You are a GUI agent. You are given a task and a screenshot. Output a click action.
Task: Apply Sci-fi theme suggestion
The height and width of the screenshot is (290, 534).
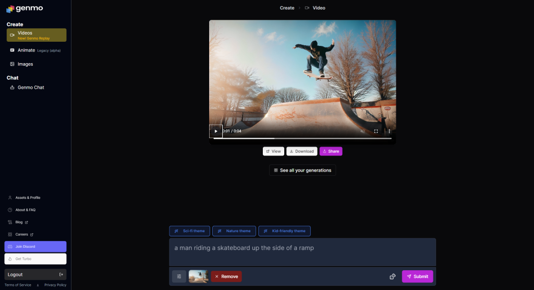(190, 231)
